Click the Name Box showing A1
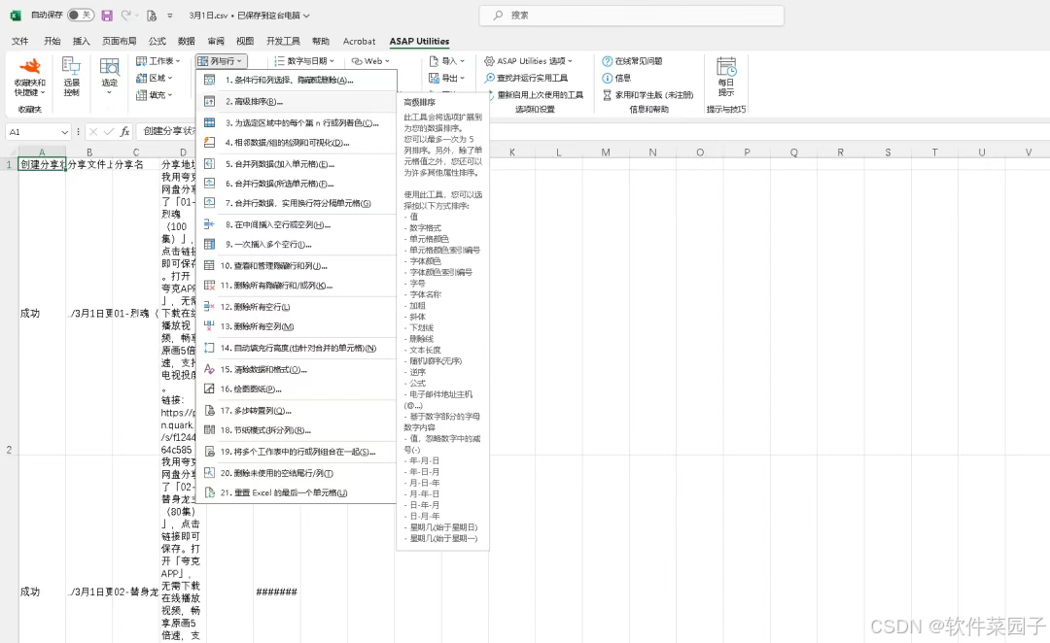 (x=38, y=132)
